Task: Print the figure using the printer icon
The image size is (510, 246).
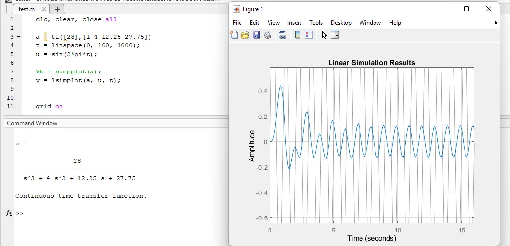Action: (x=268, y=35)
